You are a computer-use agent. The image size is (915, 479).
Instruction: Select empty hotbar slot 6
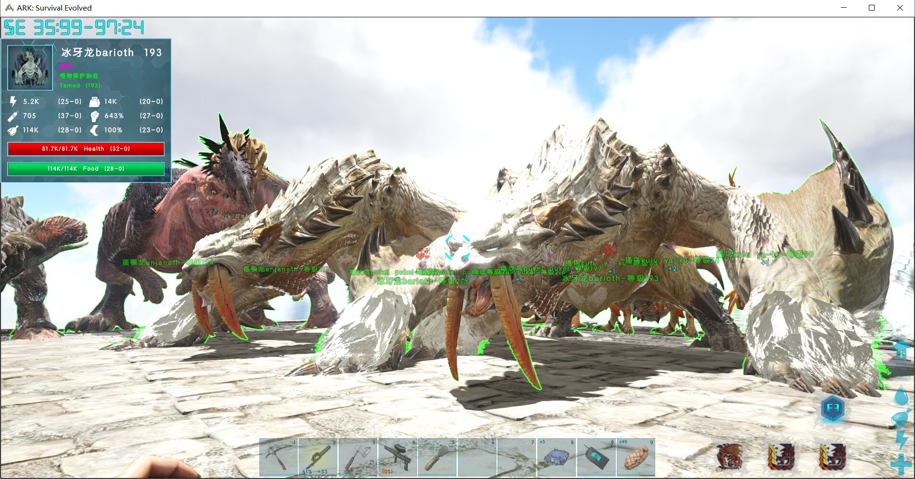point(477,457)
